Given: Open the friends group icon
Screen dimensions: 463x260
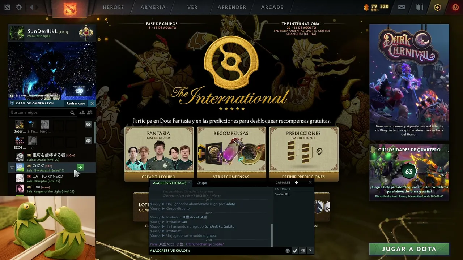Looking at the screenshot, I should point(90,113).
